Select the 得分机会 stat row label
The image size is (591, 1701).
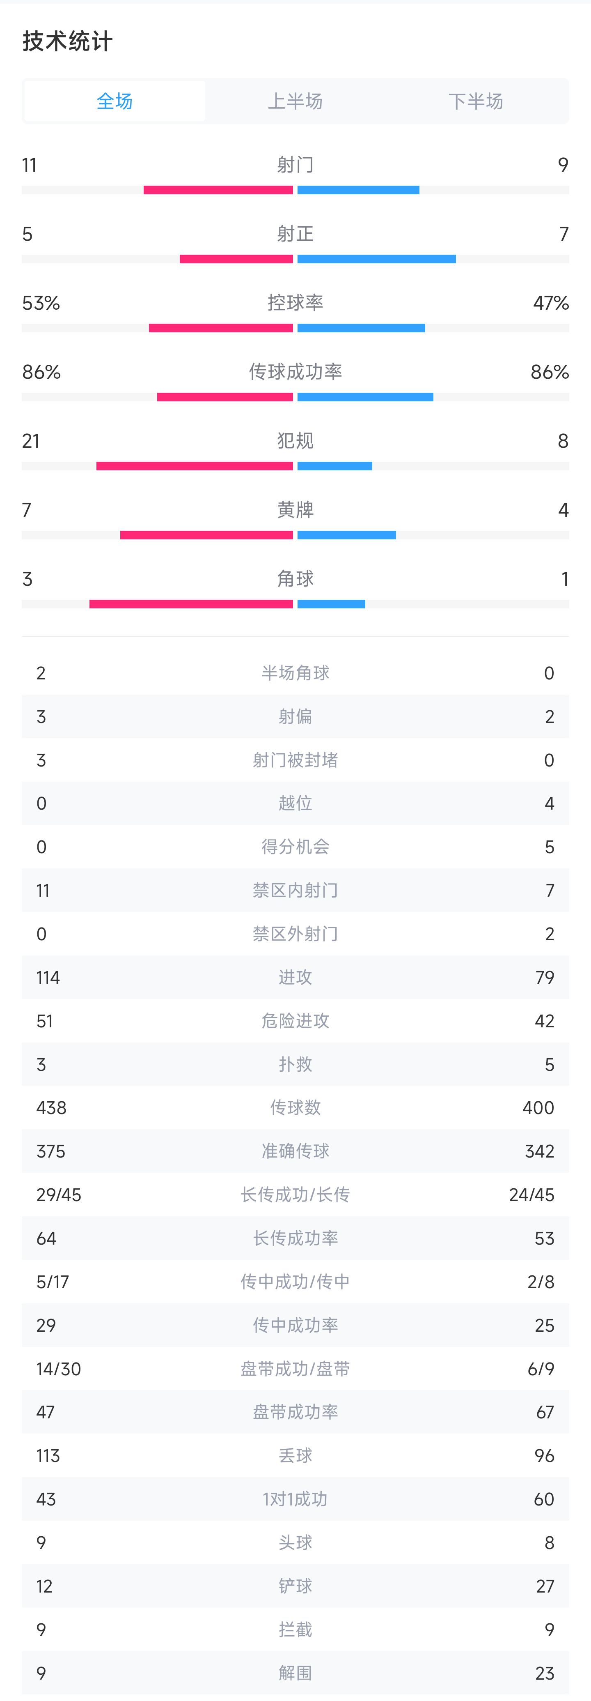pos(295,847)
